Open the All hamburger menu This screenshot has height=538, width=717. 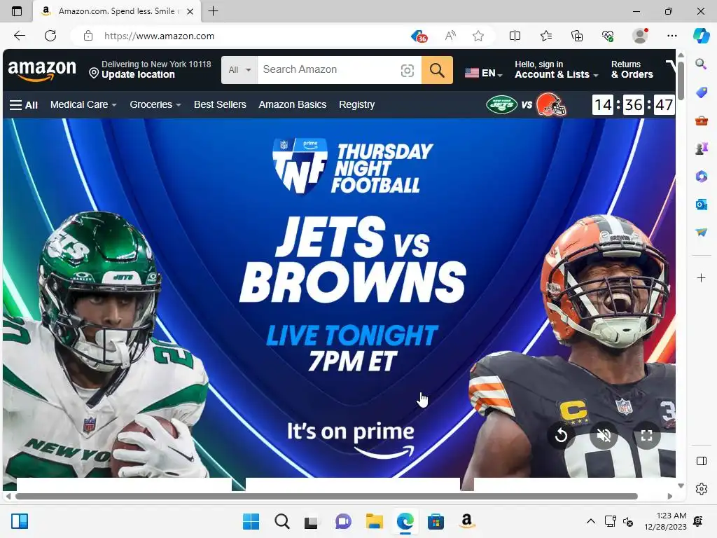[24, 105]
